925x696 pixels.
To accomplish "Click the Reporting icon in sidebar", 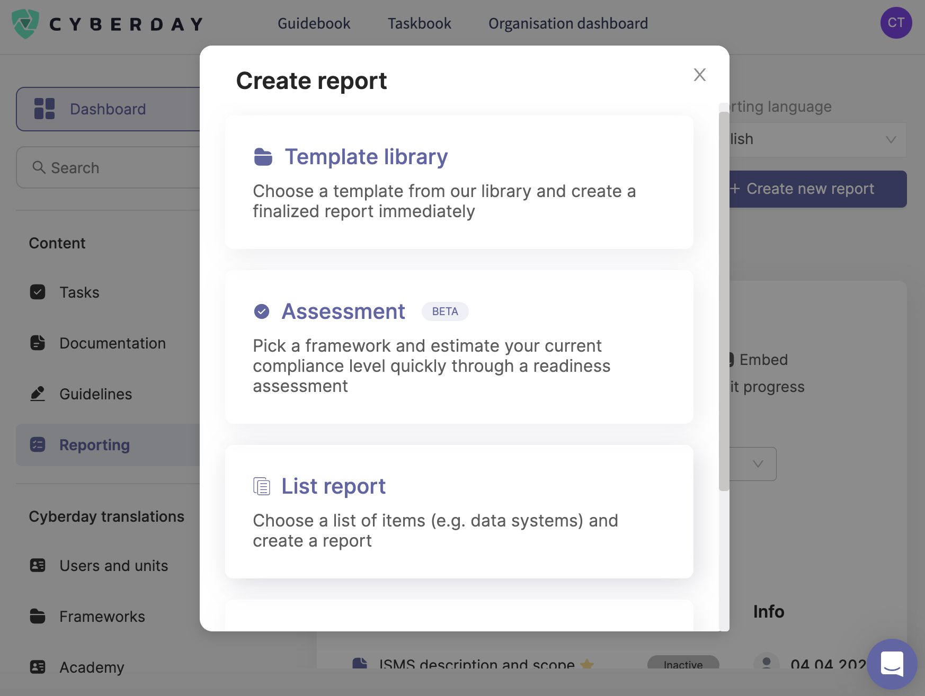I will click(37, 445).
